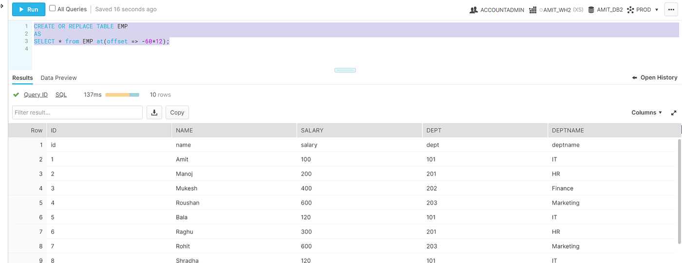Expand the PROD context dropdown arrow

pos(657,10)
